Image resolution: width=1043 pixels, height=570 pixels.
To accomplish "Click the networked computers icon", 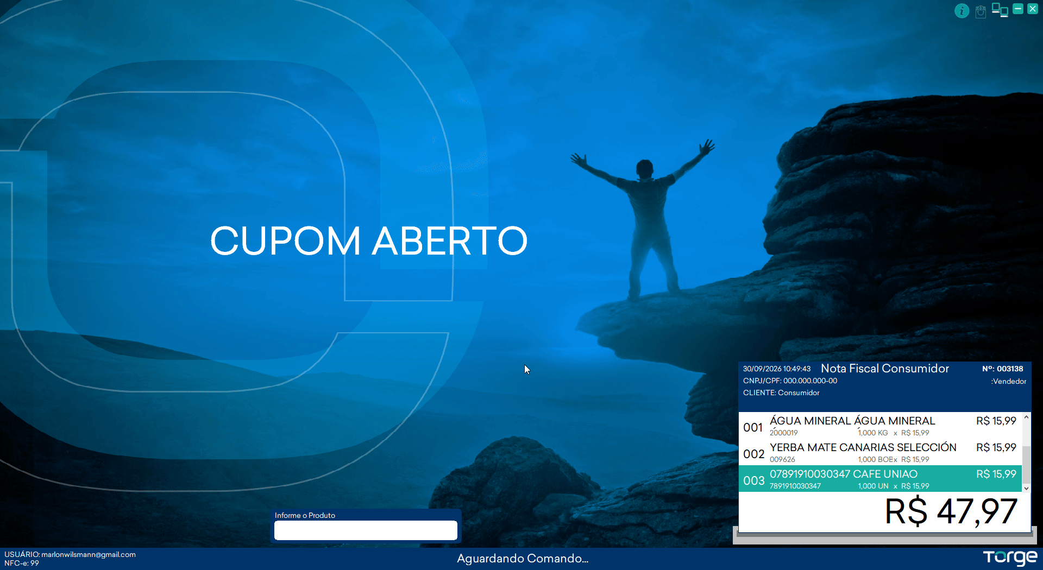I will click(x=1000, y=10).
